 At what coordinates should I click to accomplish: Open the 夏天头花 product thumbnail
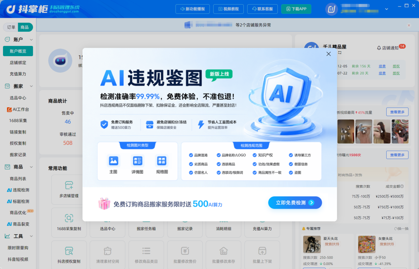[x=312, y=245]
